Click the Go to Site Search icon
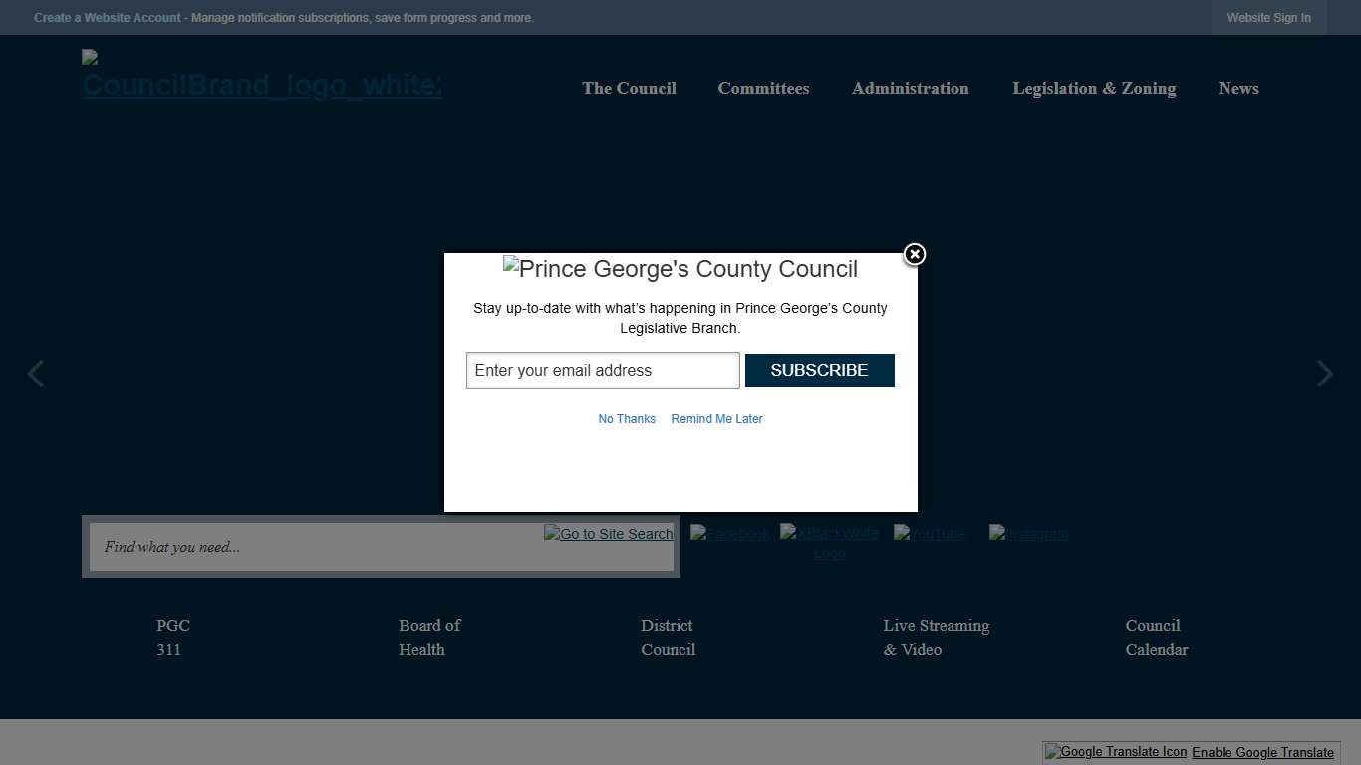Image resolution: width=1361 pixels, height=765 pixels. [x=608, y=534]
